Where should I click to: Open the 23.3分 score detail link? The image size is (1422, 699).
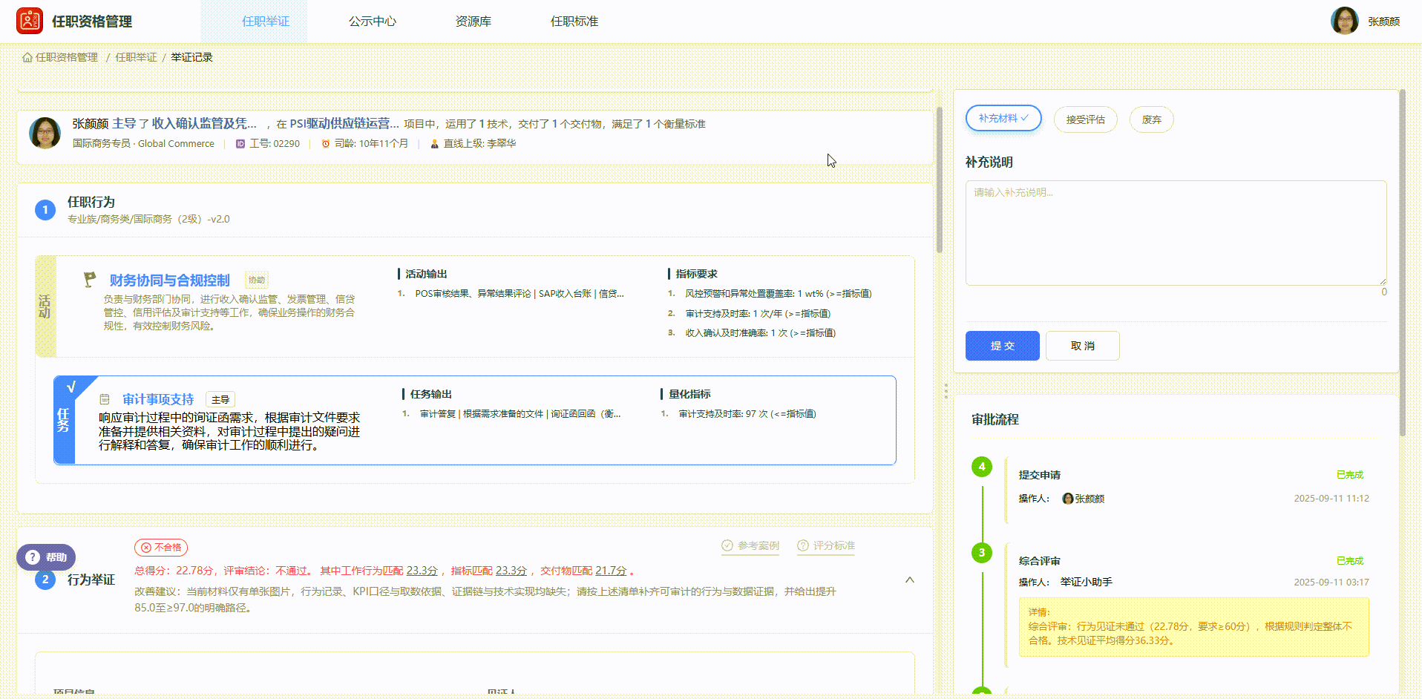tap(422, 570)
